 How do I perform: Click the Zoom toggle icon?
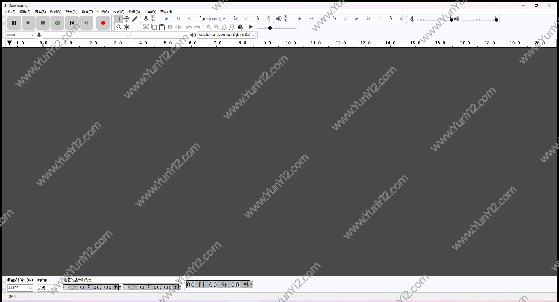240,27
